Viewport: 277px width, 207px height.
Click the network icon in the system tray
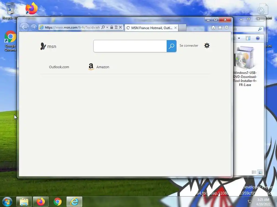point(250,202)
